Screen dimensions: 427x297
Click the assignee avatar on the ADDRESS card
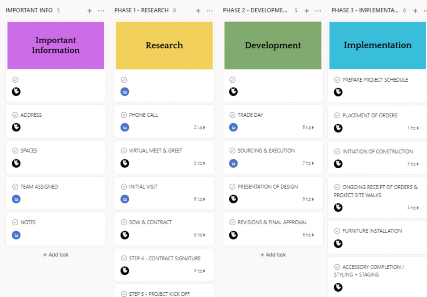point(16,127)
